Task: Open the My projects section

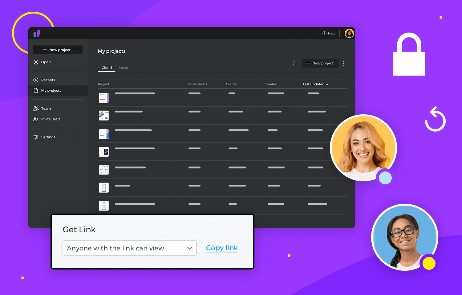Action: pos(51,90)
